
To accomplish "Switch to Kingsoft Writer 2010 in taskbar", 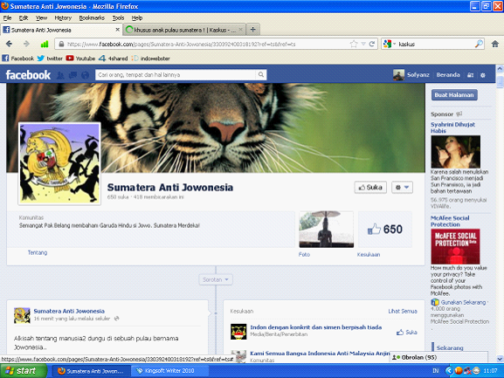I will (169, 371).
